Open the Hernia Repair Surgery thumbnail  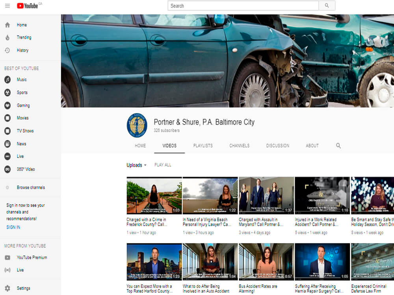pyautogui.click(x=322, y=262)
